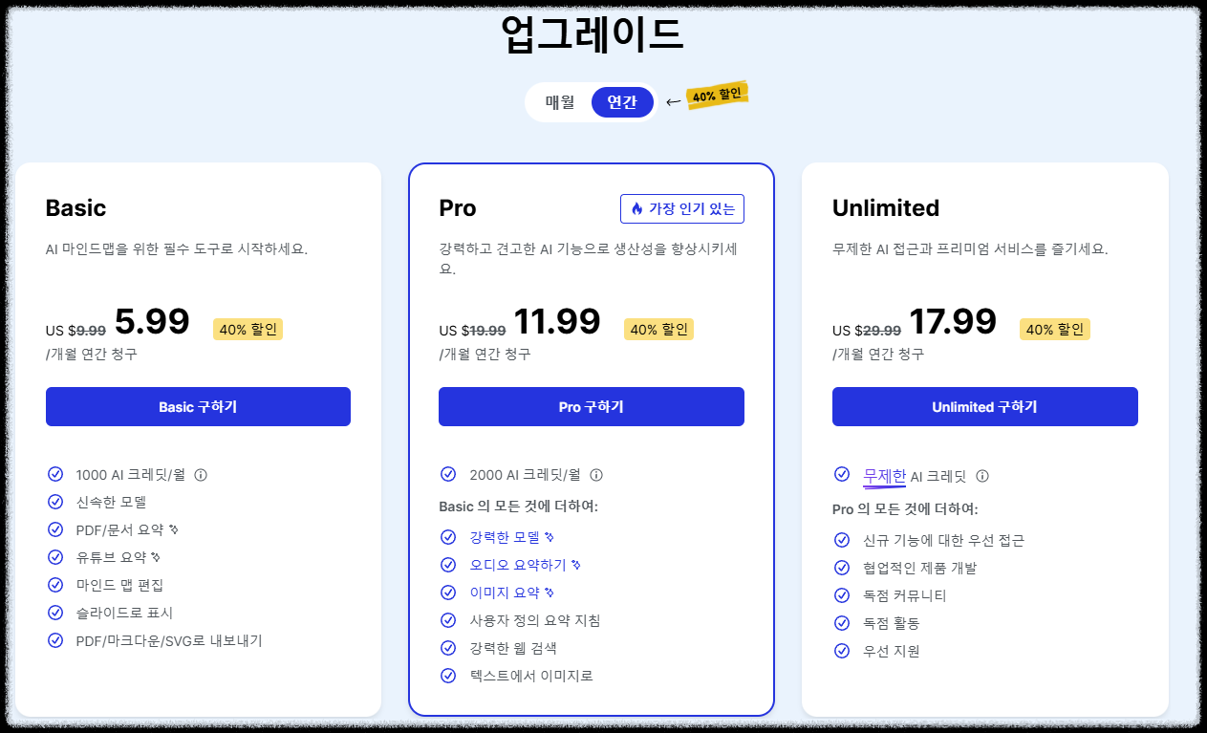Image resolution: width=1207 pixels, height=733 pixels.
Task: Click the yellow 40% 할인 badge near the billing toggle
Action: 716,95
